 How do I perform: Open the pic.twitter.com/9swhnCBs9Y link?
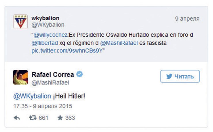coord(67,50)
